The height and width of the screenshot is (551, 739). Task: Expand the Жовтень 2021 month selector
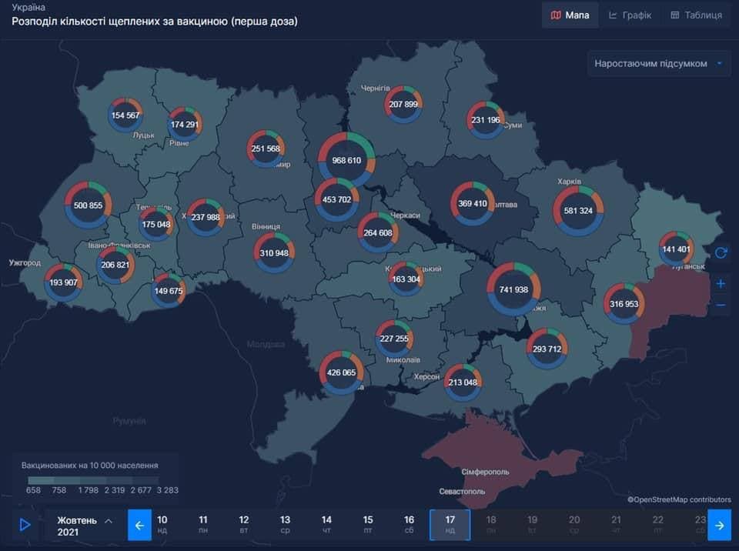(85, 526)
